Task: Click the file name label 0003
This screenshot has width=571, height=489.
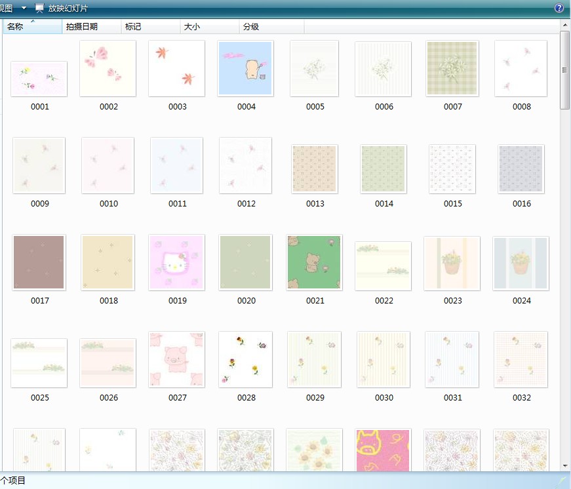Action: click(x=178, y=107)
